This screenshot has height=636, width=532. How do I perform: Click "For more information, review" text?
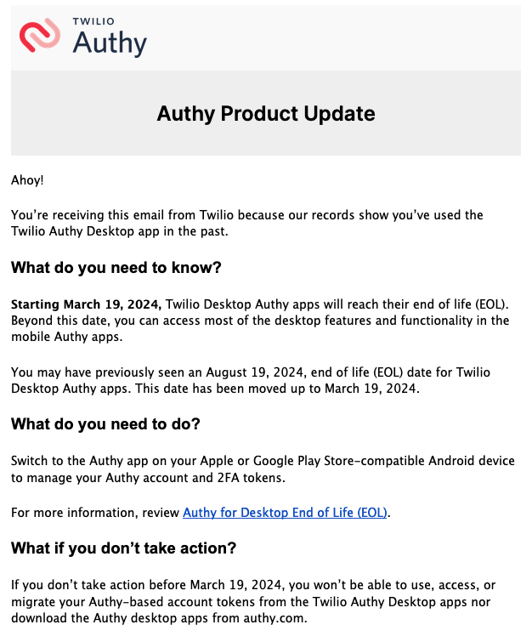coord(96,513)
